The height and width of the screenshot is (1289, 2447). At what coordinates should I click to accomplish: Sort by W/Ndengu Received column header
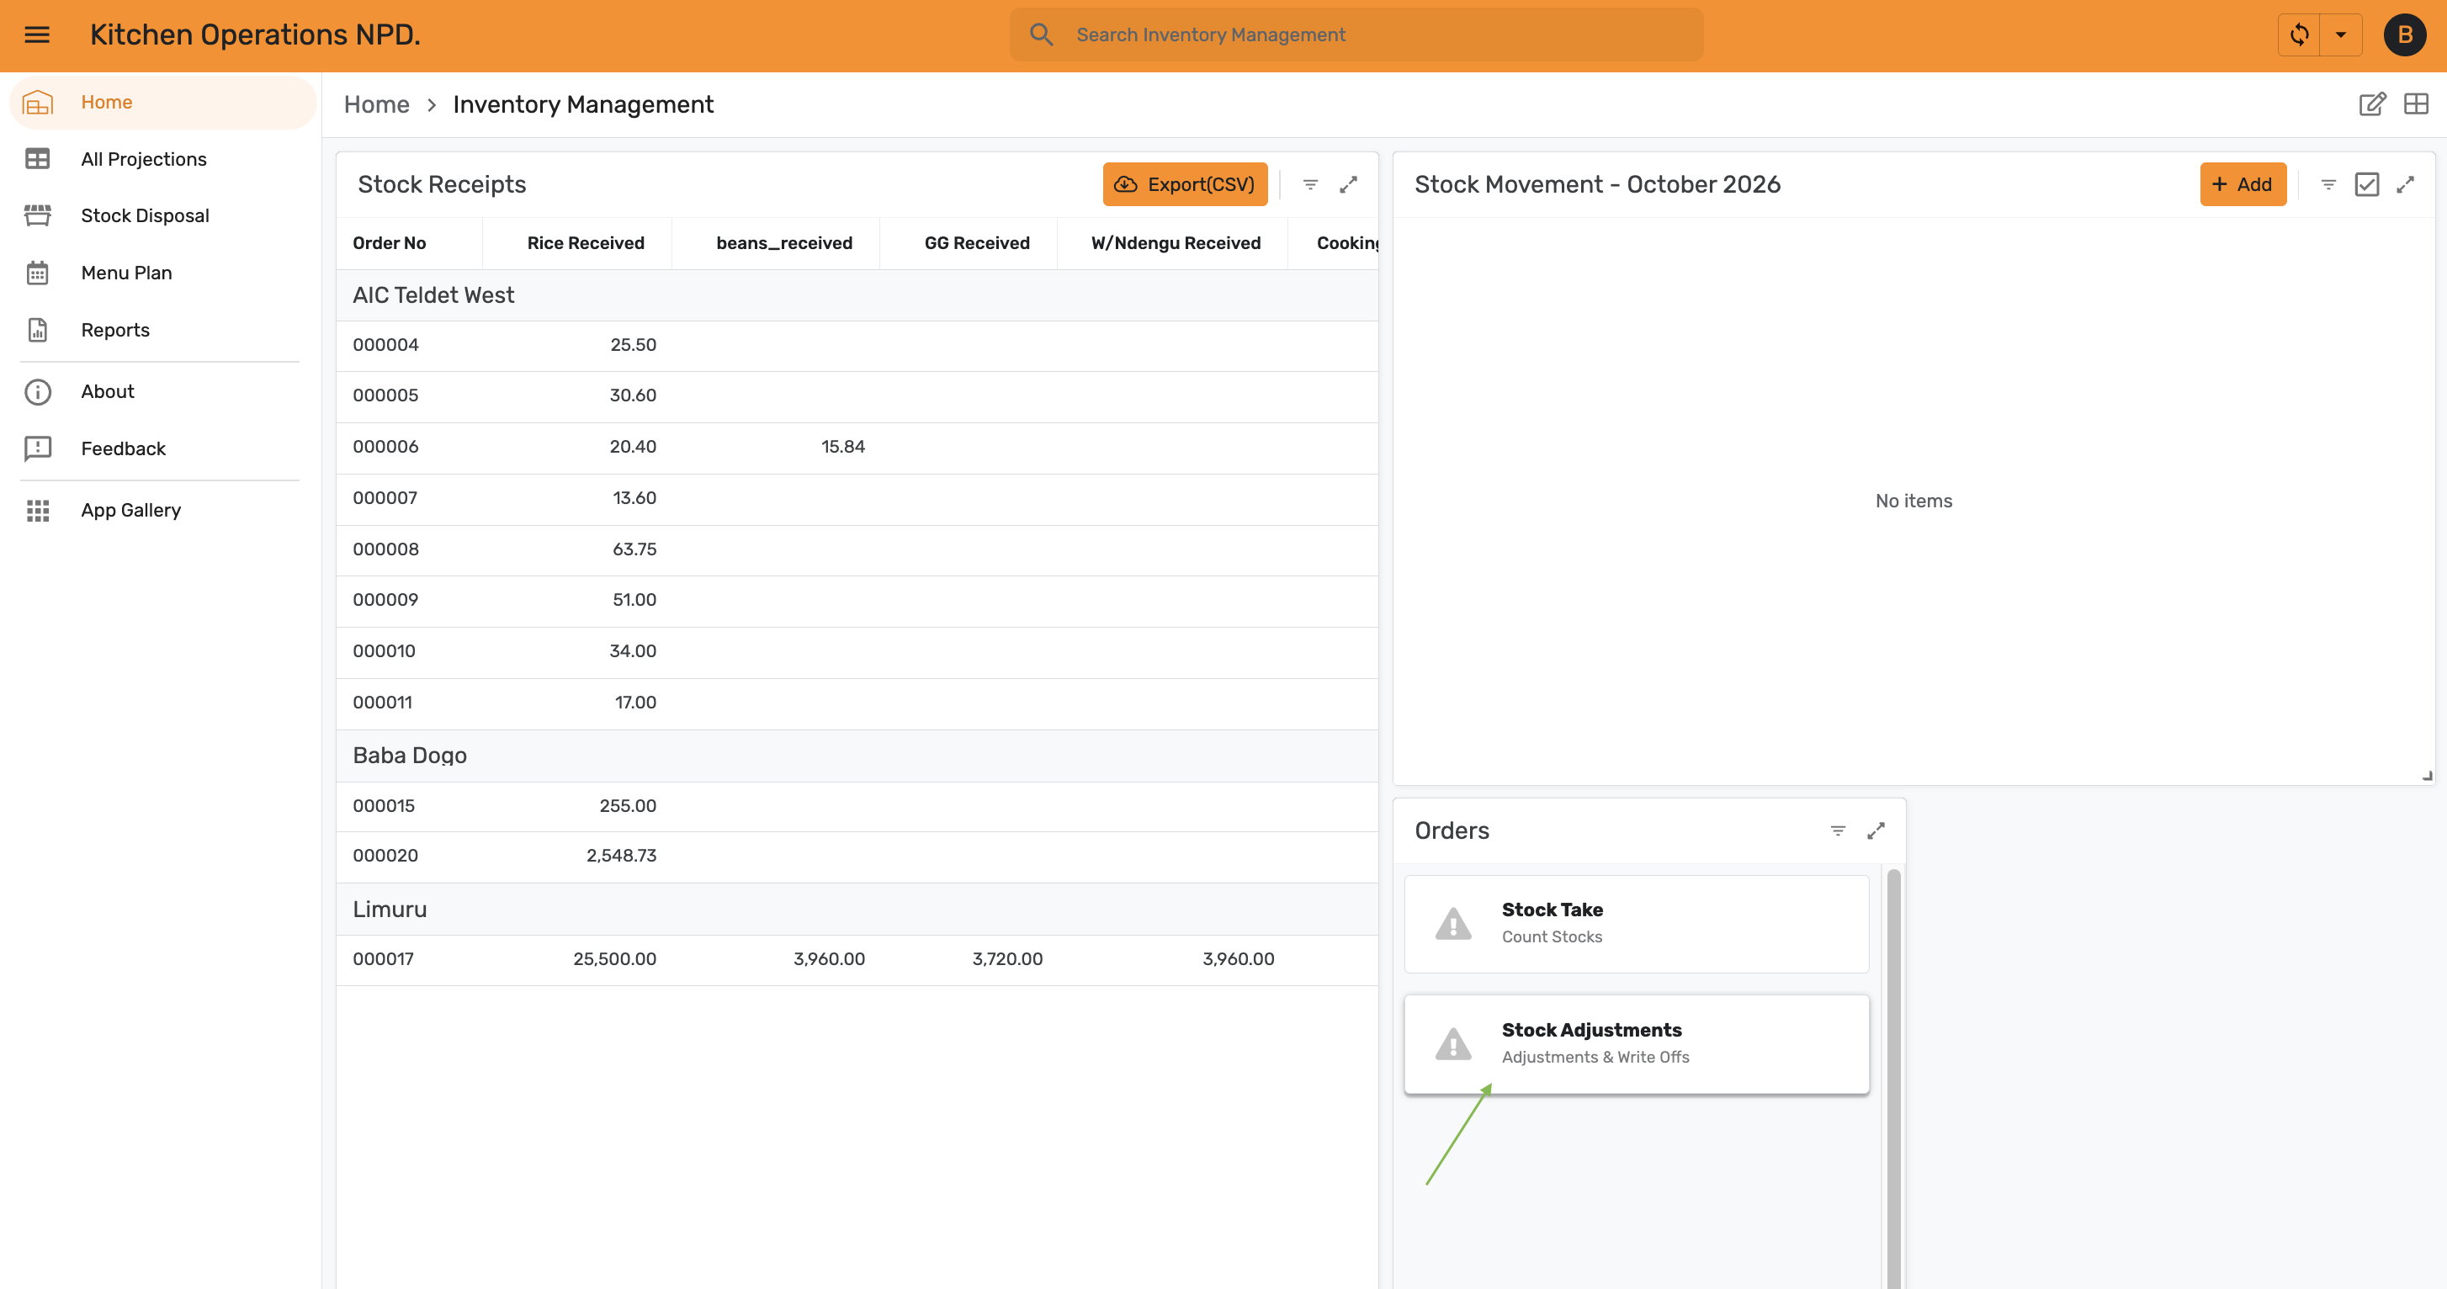tap(1176, 243)
